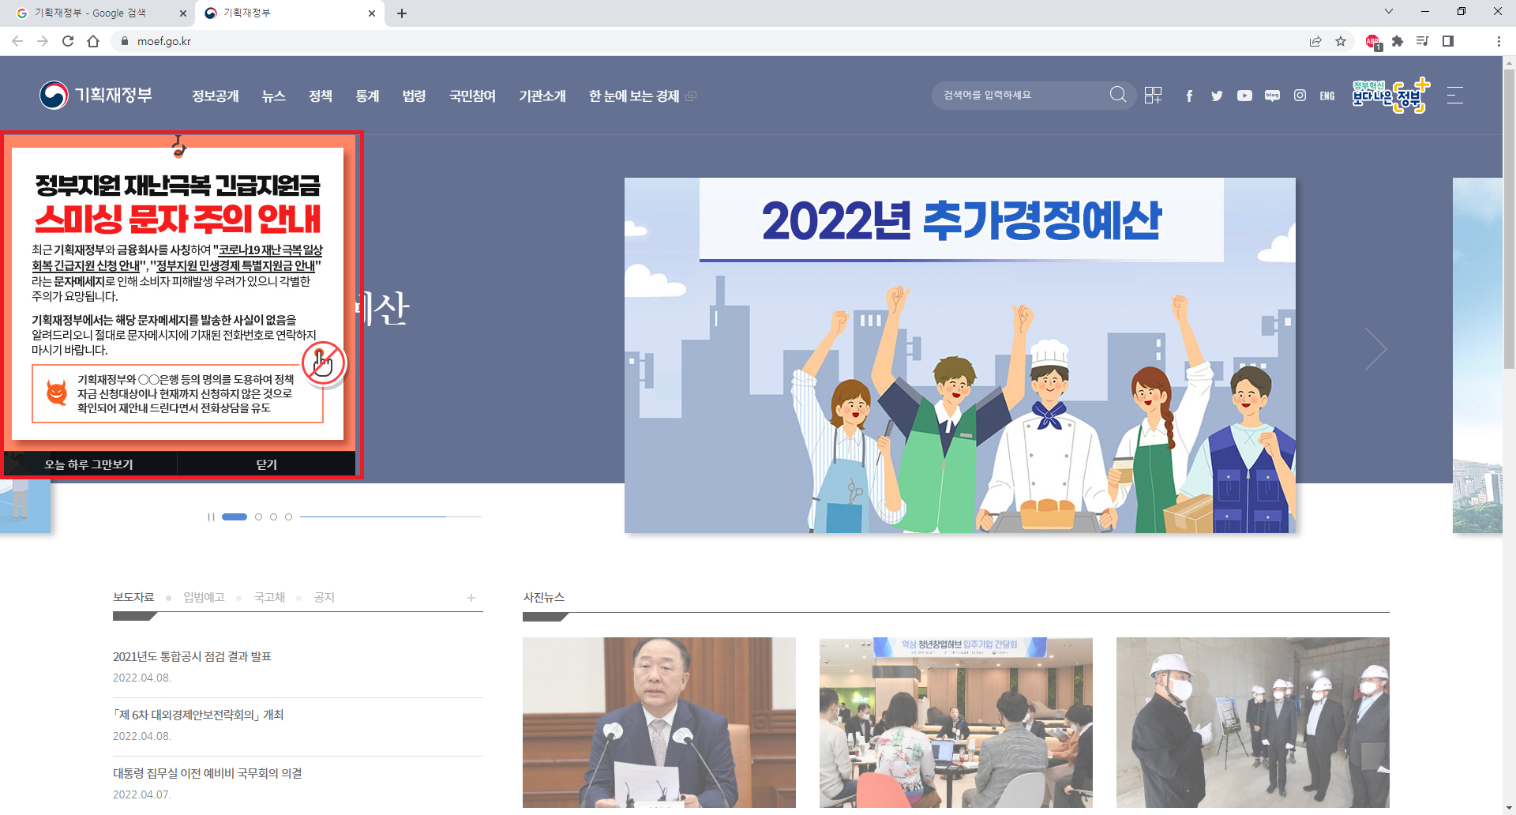
Task: Click the search magnifier icon
Action: coord(1118,95)
